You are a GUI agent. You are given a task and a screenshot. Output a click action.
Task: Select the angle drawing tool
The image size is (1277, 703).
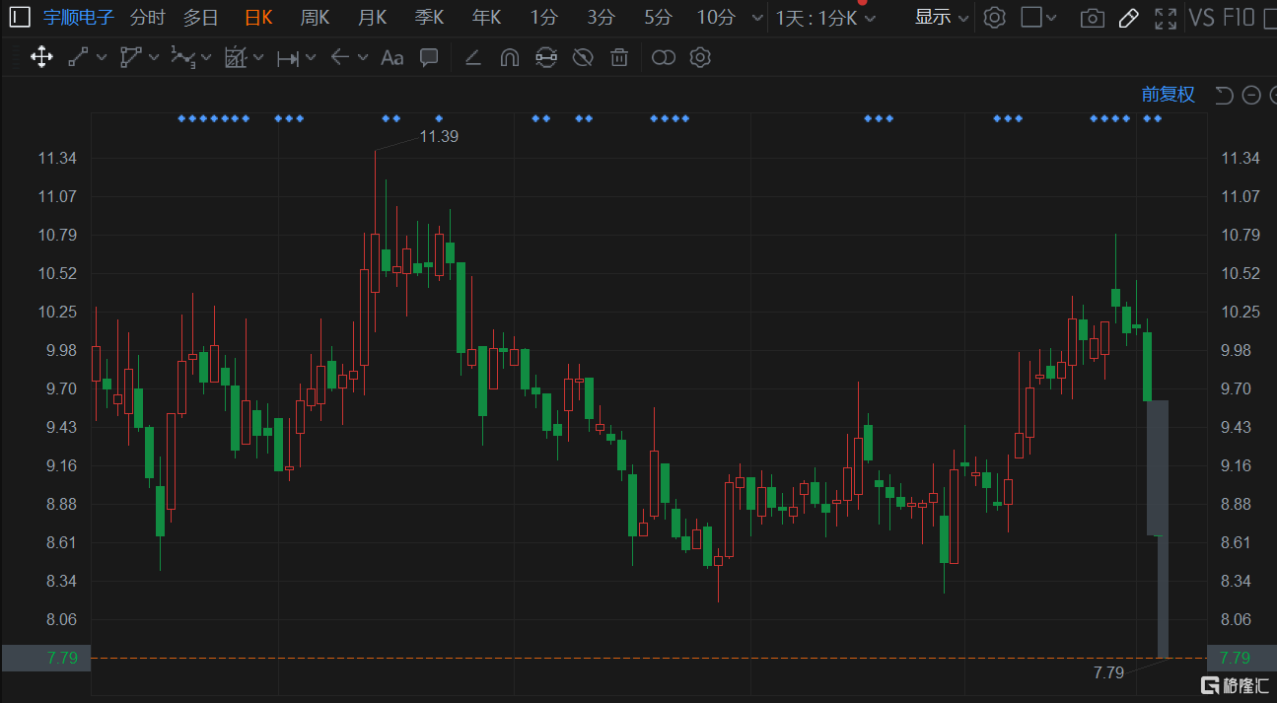(x=472, y=57)
